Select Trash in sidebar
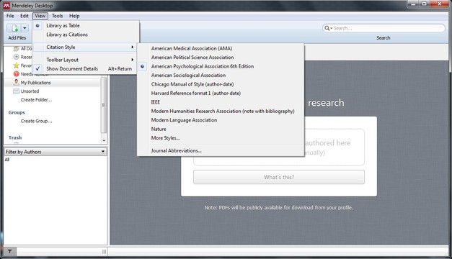The width and height of the screenshot is (452, 259). (15, 137)
